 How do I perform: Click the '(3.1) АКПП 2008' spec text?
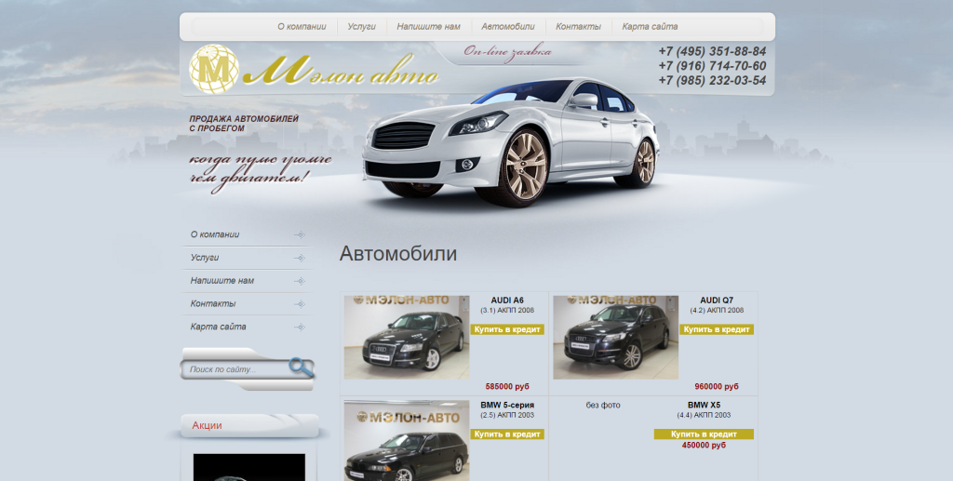pos(507,311)
